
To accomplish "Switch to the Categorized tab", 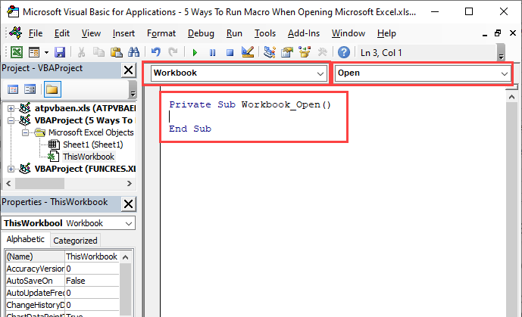I will coord(75,241).
